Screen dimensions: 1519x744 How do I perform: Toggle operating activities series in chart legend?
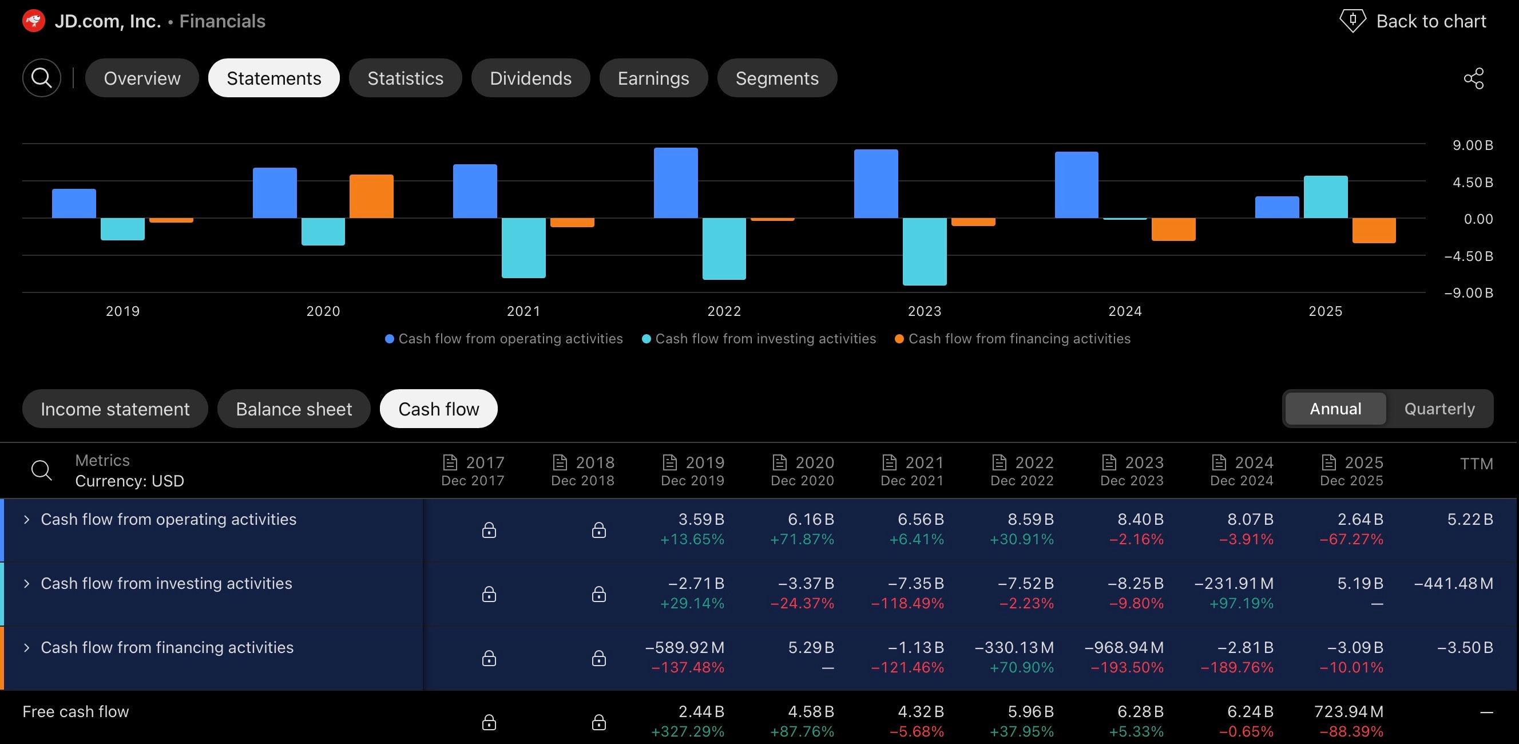coord(503,339)
